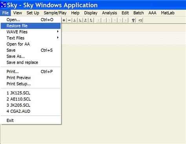
Task: Open the Batch menu
Action: point(139,13)
